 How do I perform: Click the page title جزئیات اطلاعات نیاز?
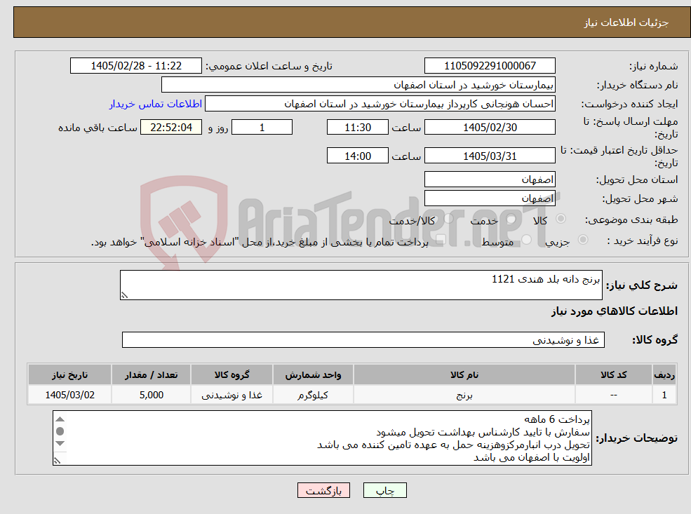(x=626, y=23)
